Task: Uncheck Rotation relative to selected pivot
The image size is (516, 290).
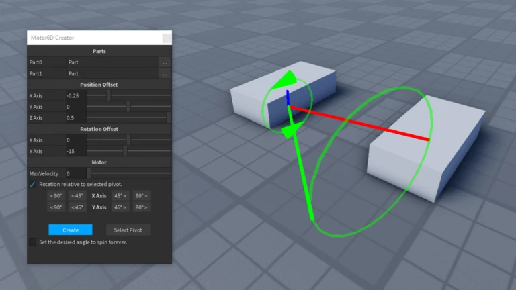Action: [x=32, y=184]
